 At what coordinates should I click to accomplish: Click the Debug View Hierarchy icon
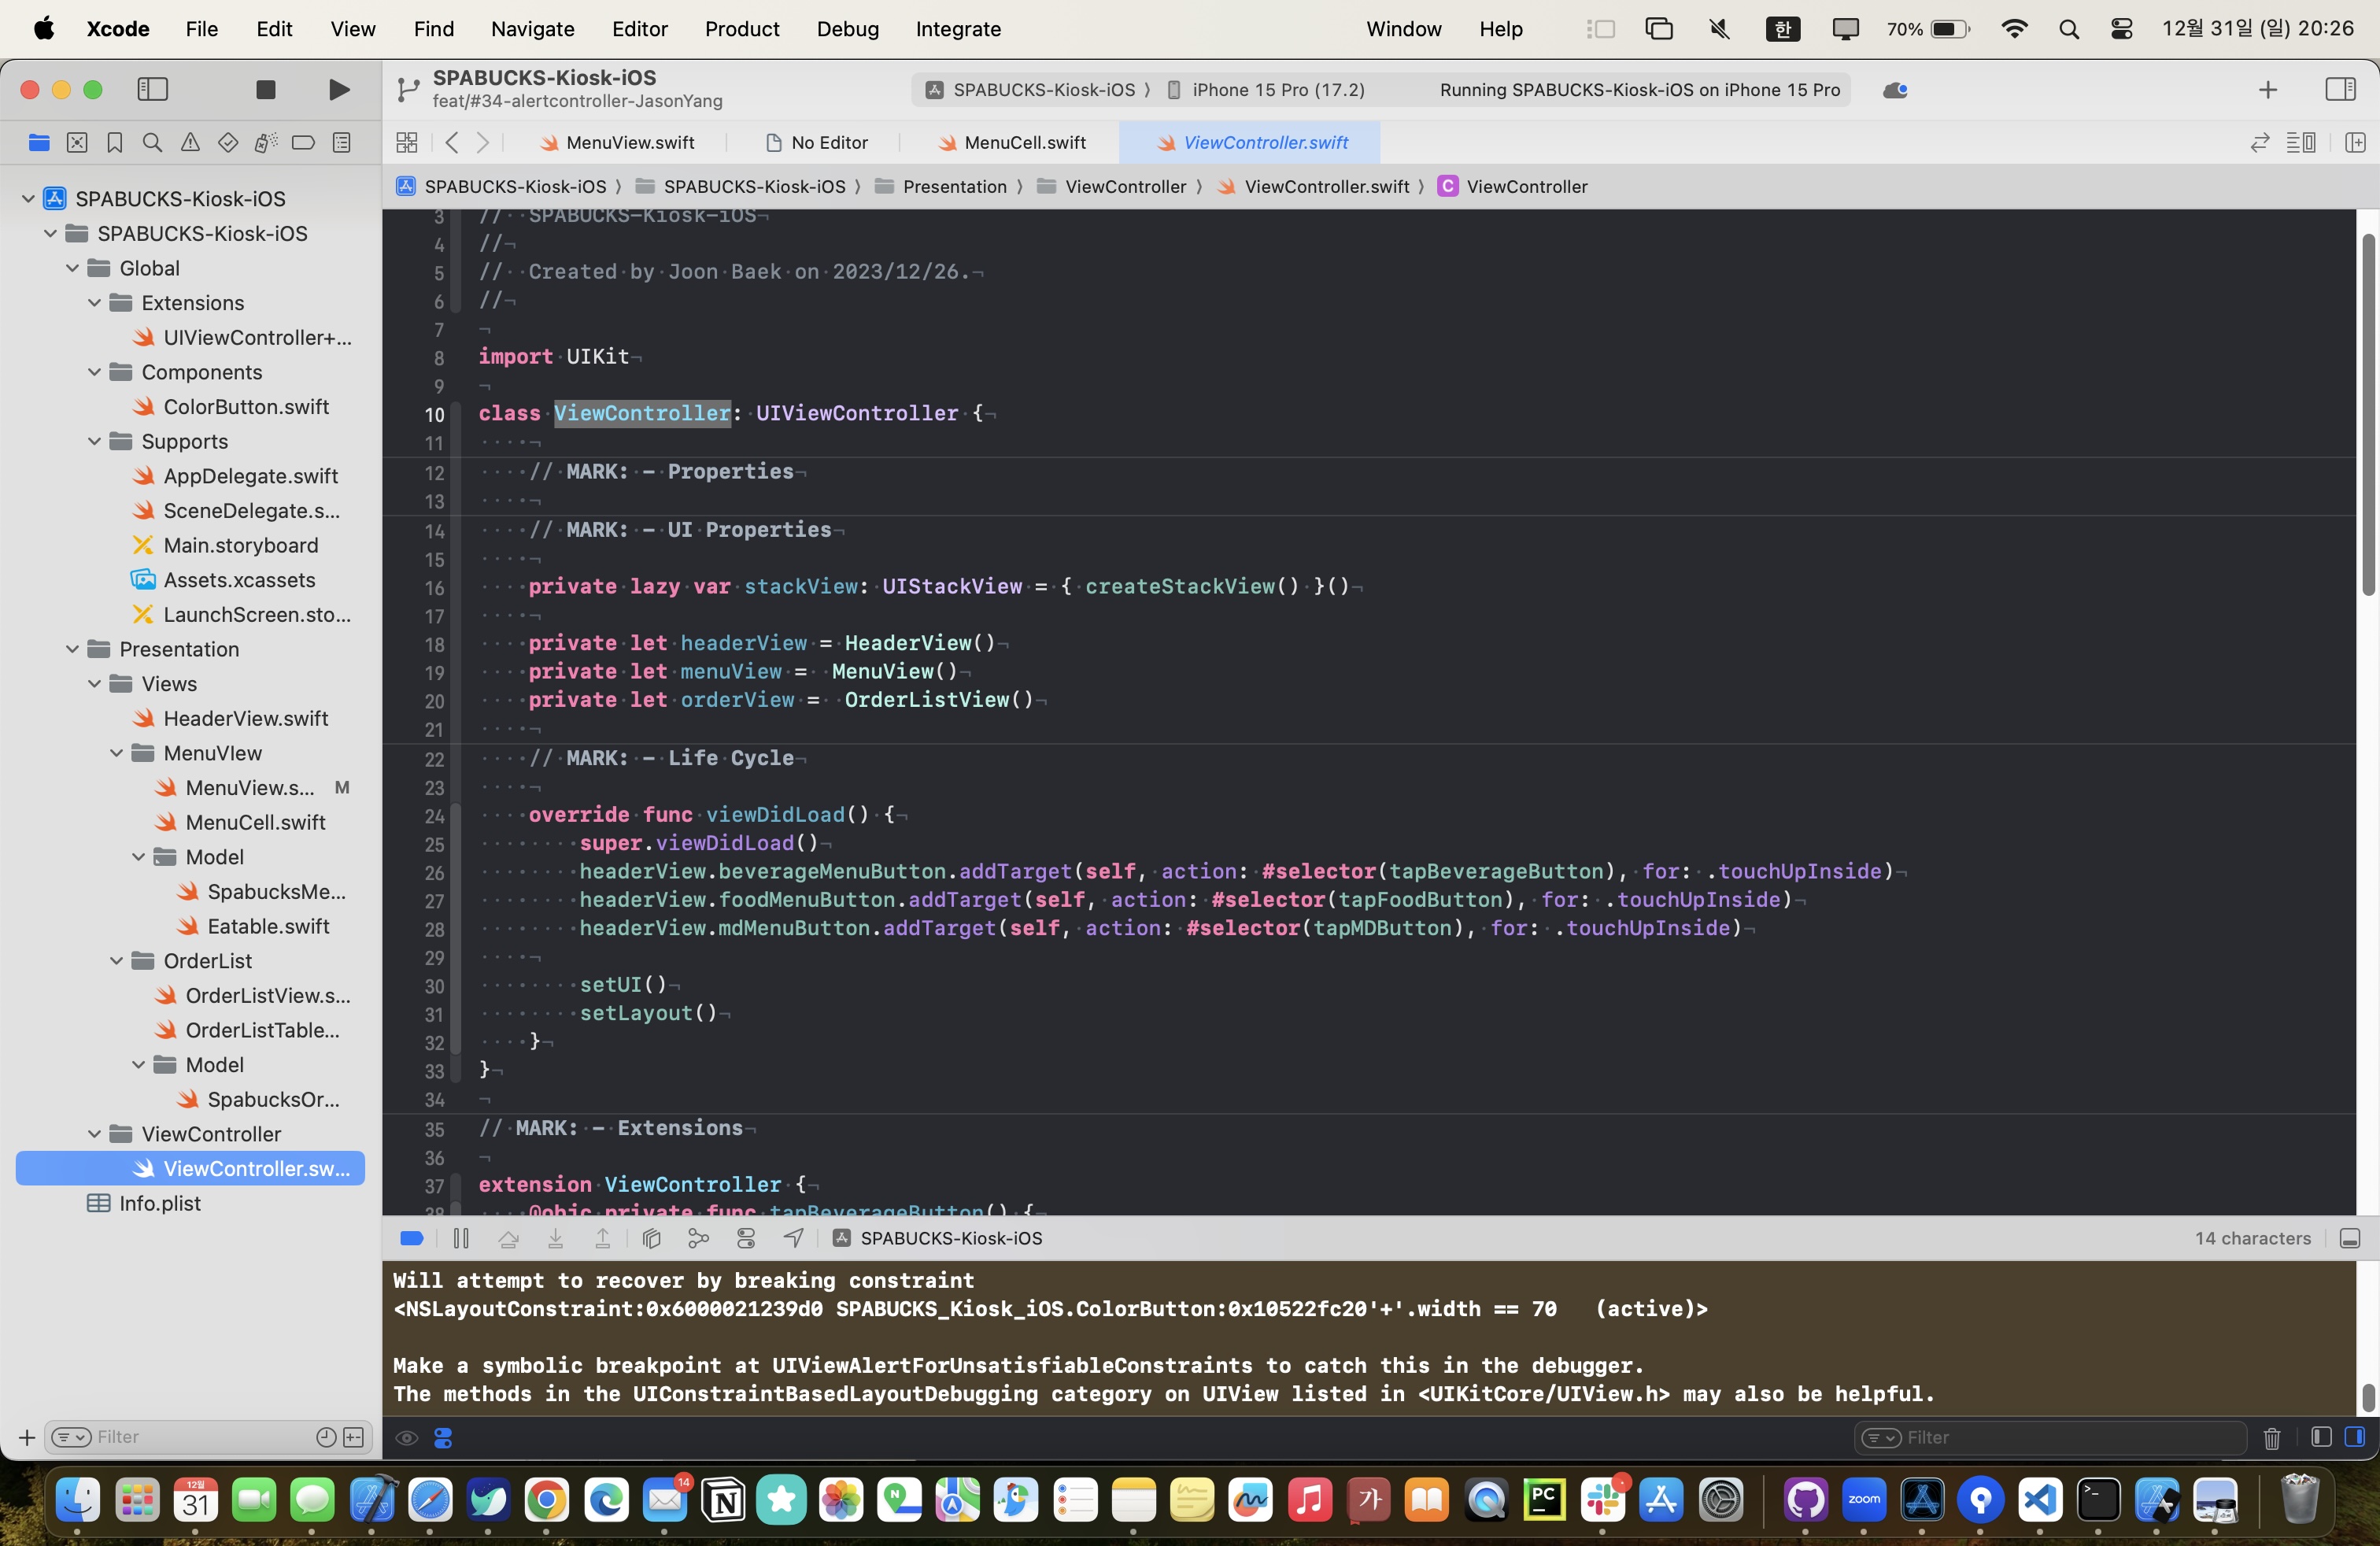(651, 1238)
